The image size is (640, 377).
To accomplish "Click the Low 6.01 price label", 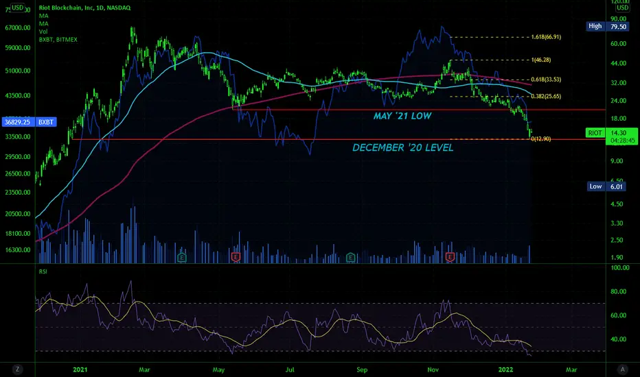I will (606, 186).
